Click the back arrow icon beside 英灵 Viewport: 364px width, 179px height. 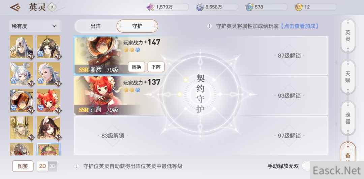(x=15, y=7)
